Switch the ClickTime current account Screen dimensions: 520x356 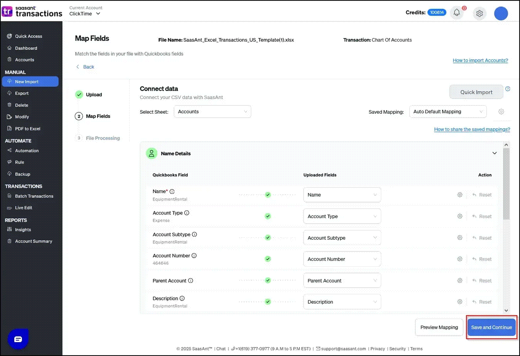click(85, 14)
